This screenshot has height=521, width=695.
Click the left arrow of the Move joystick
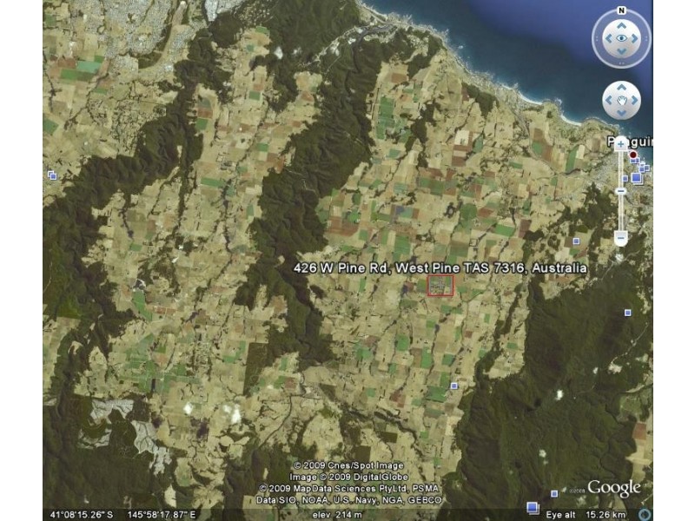pyautogui.click(x=608, y=99)
